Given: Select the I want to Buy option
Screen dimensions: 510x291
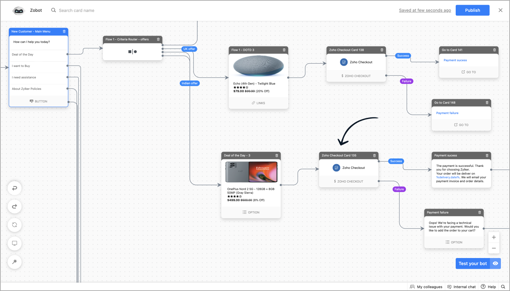Looking at the screenshot, I should 38,66.
